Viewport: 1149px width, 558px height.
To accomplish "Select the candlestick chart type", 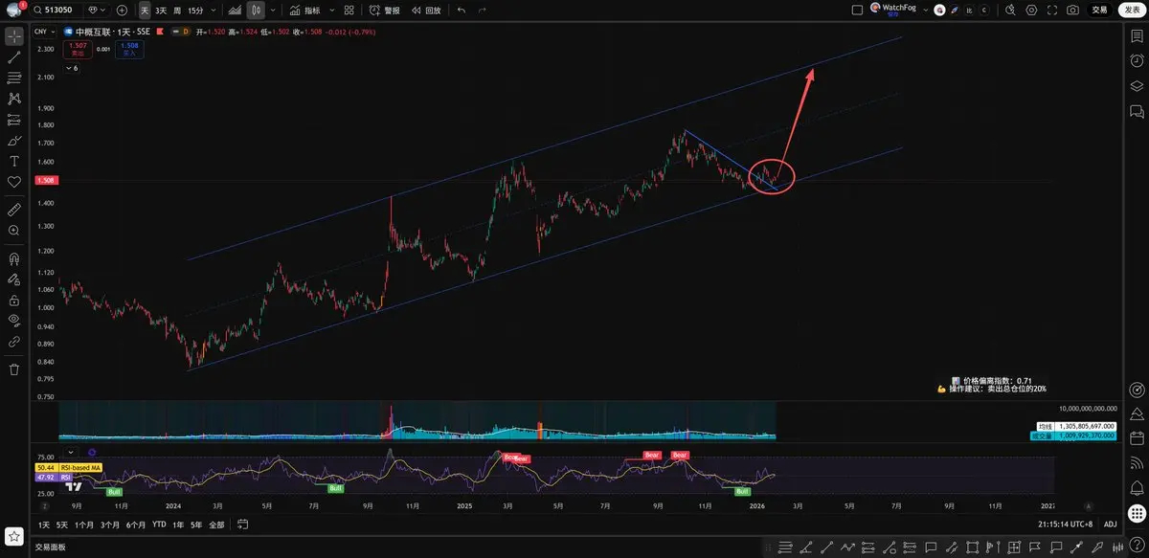I will tap(256, 10).
